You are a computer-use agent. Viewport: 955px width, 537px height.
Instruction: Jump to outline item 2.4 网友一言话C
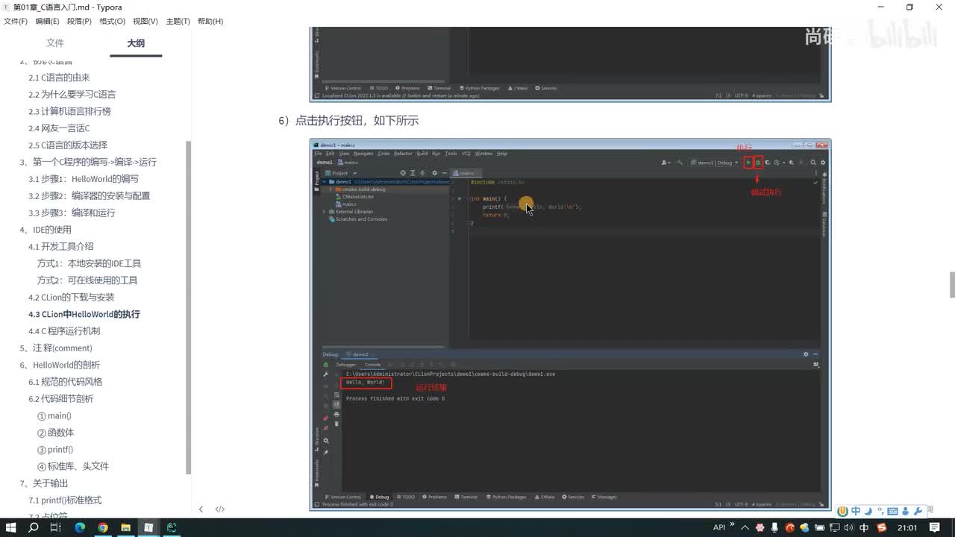(59, 128)
